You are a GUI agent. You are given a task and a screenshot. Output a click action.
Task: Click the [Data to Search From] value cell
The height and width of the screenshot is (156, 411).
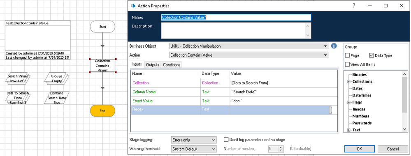pos(283,83)
